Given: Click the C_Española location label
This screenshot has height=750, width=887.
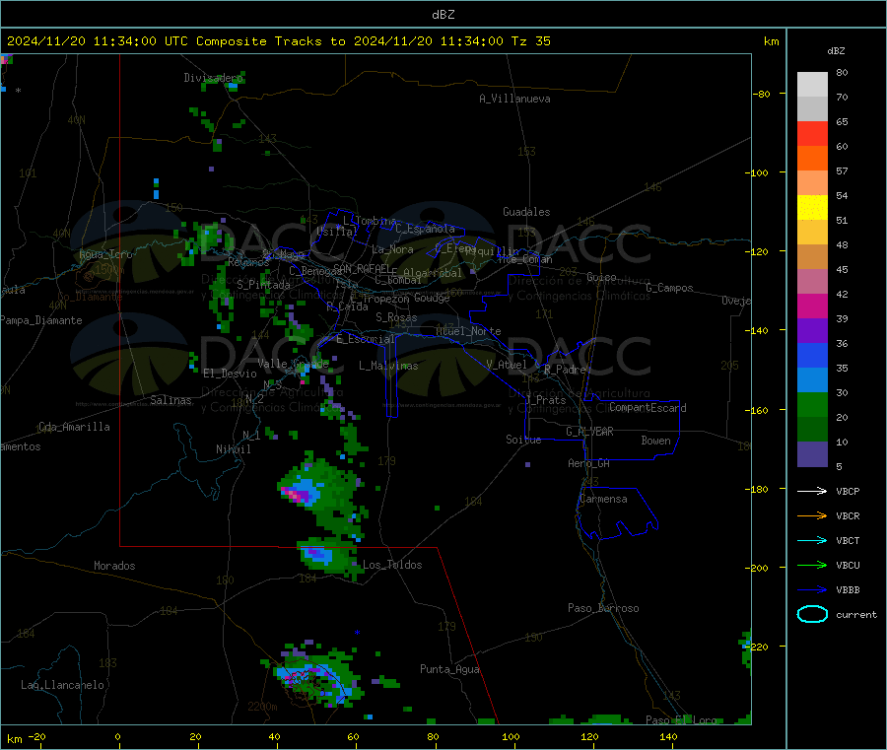Looking at the screenshot, I should click(425, 229).
